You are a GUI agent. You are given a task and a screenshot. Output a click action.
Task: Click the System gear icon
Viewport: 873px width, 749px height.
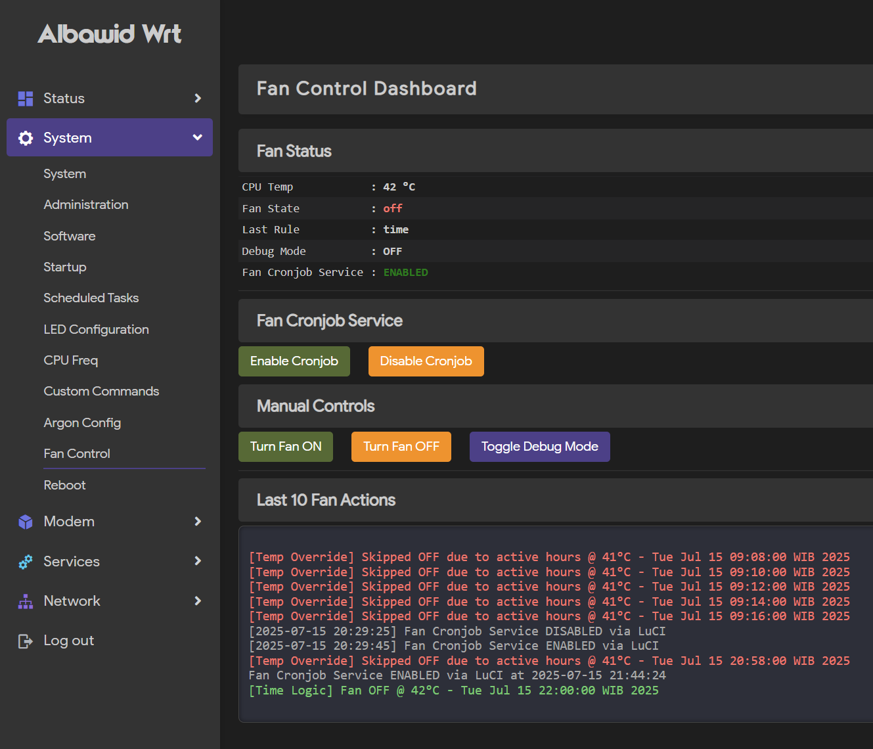pos(26,138)
